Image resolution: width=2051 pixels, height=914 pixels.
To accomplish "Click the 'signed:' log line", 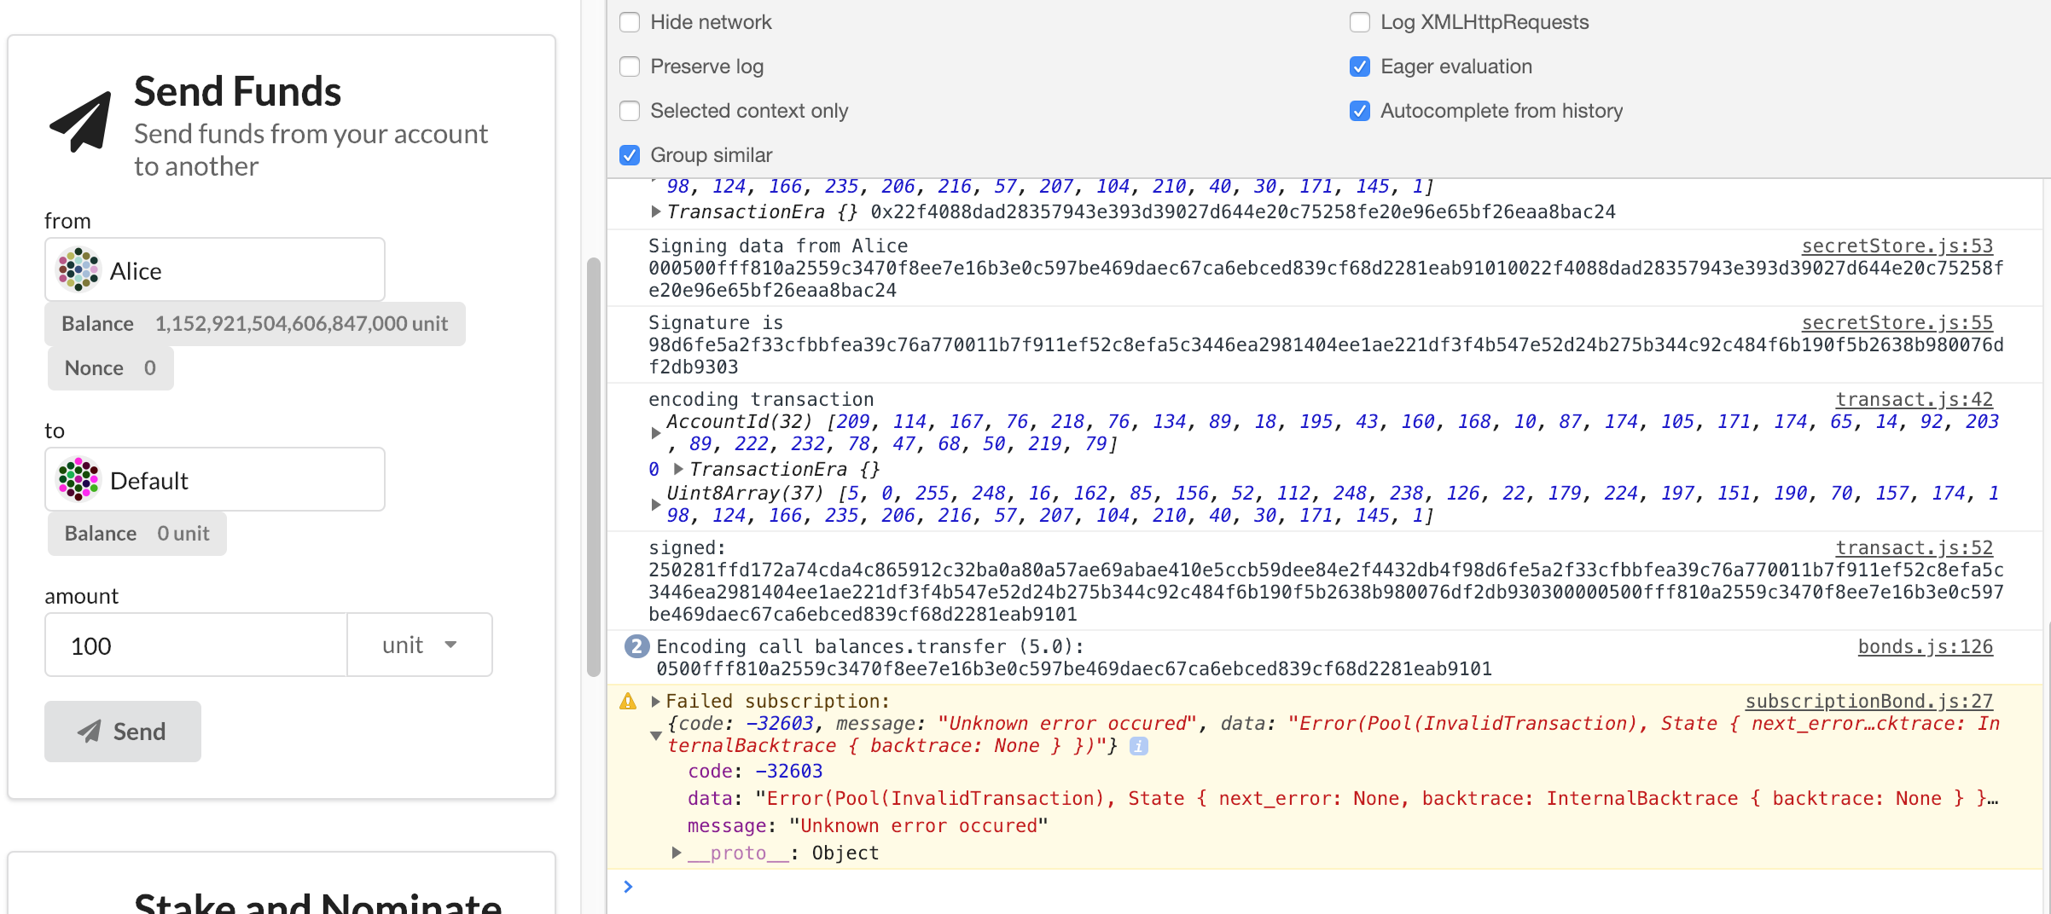I will pos(687,547).
